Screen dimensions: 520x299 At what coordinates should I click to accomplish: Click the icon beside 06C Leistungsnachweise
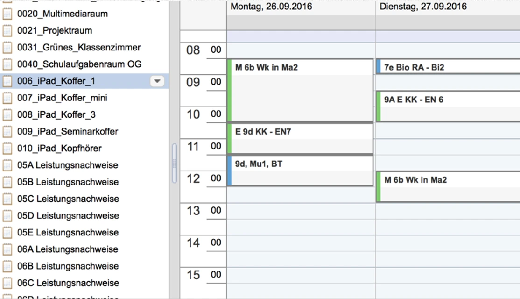point(7,283)
